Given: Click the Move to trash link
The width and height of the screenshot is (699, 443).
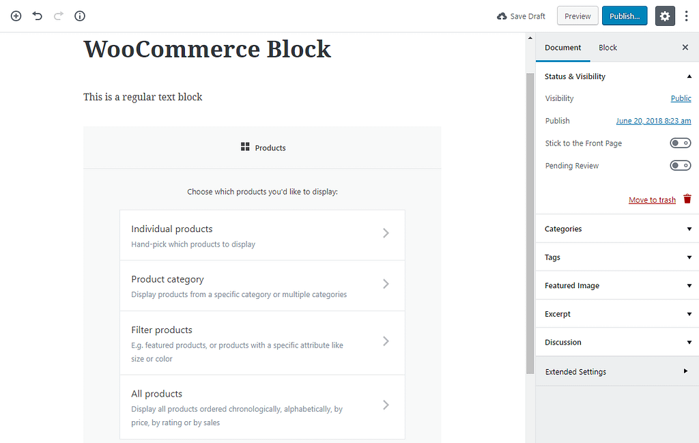Looking at the screenshot, I should [652, 200].
